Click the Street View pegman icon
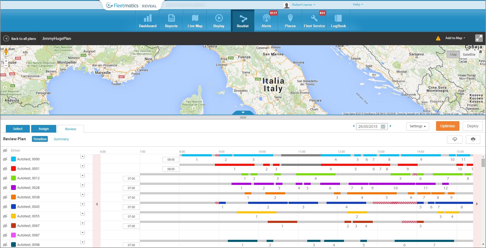 pos(6,52)
